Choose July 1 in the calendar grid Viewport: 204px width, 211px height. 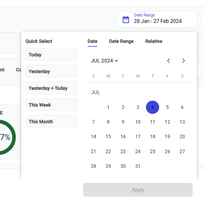click(x=108, y=107)
